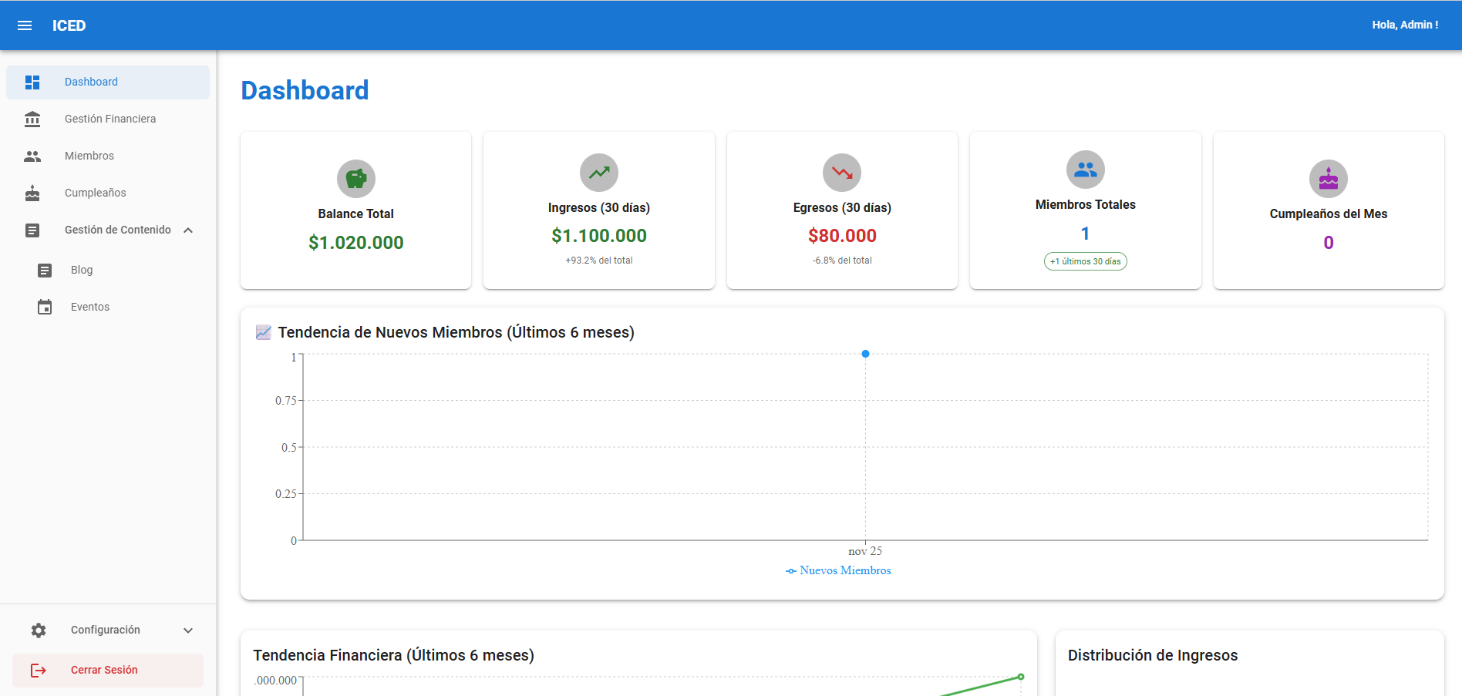This screenshot has height=696, width=1462.
Task: Click the Eventos calendar icon in the sidebar
Action: pos(45,307)
